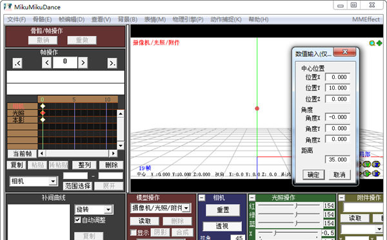Viewport: 387px width, 240px height.
Task: Open the 物理引擎(P) menu
Action: click(188, 19)
